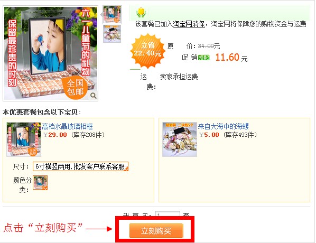Select the color category swatch image

pos(40,183)
